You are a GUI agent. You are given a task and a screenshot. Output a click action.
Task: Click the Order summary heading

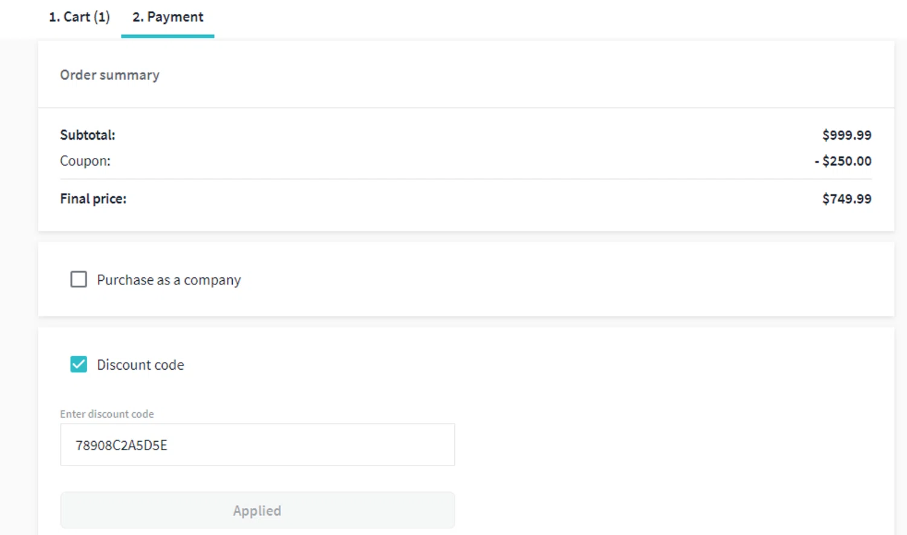coord(109,75)
